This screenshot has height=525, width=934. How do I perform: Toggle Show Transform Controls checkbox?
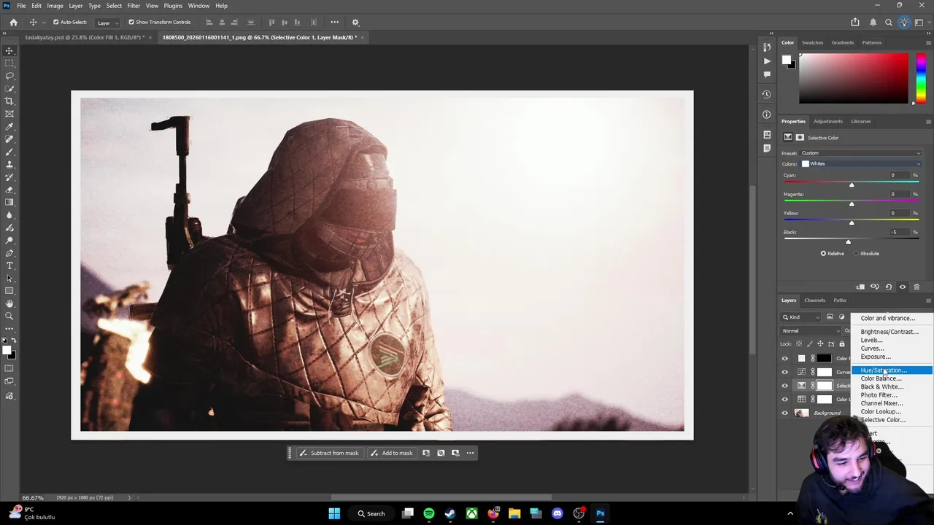pyautogui.click(x=131, y=22)
